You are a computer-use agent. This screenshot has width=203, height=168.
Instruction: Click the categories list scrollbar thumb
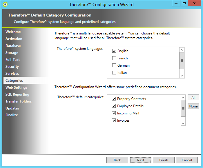pos(183,108)
